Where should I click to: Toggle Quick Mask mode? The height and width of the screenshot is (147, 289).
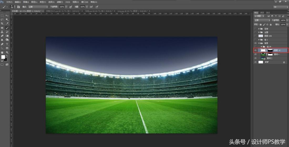(2, 65)
